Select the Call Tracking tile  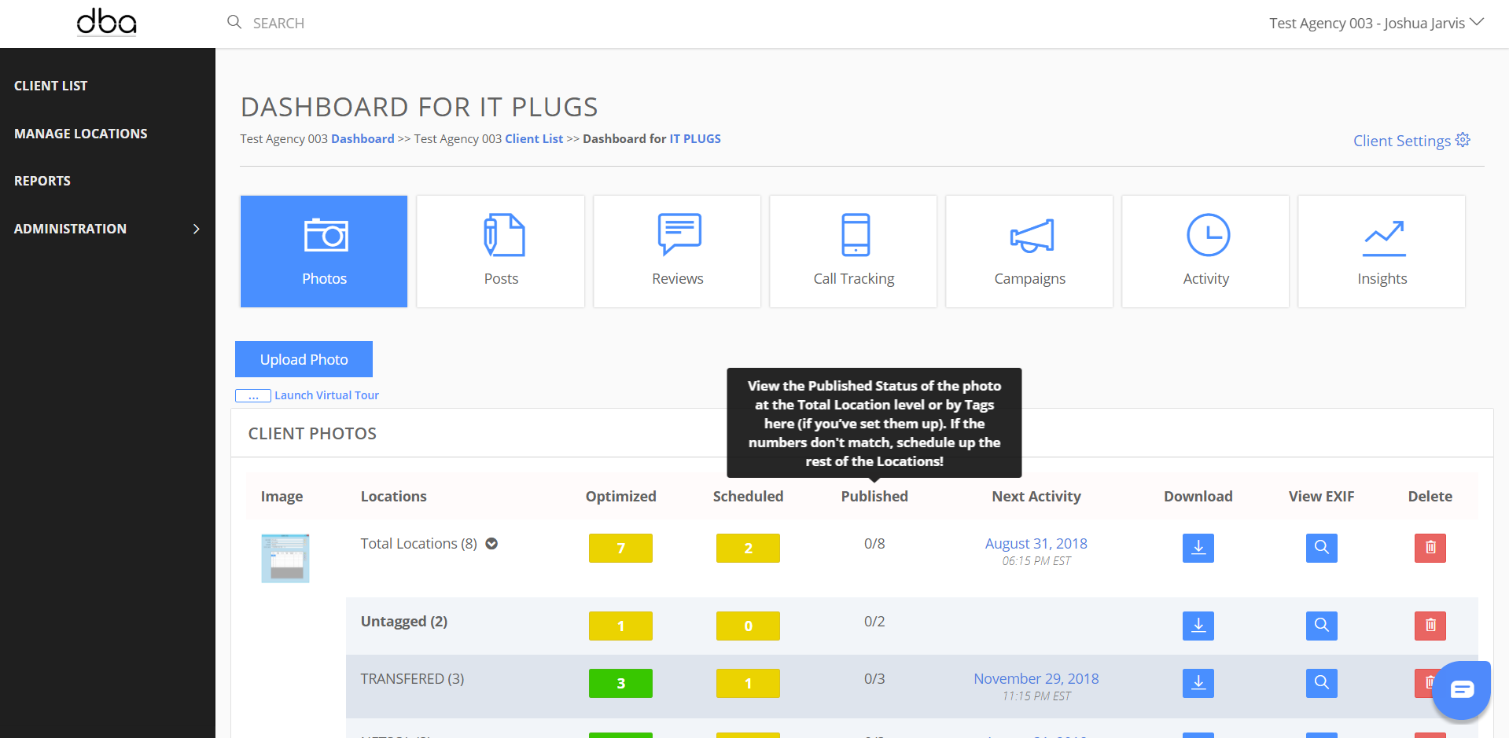click(x=853, y=251)
